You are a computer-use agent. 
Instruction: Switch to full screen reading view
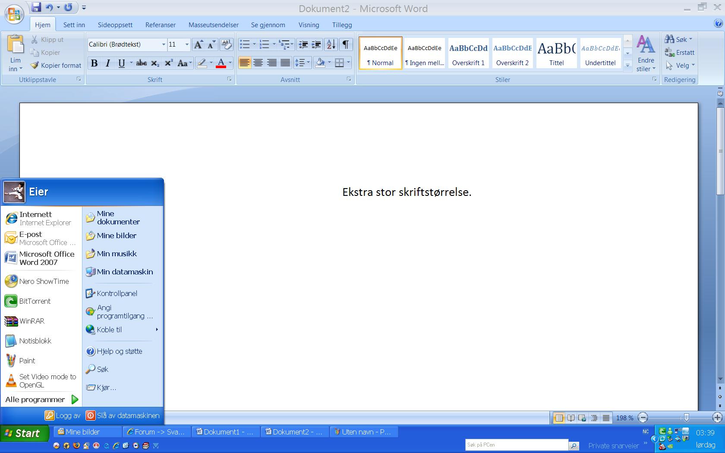click(571, 418)
